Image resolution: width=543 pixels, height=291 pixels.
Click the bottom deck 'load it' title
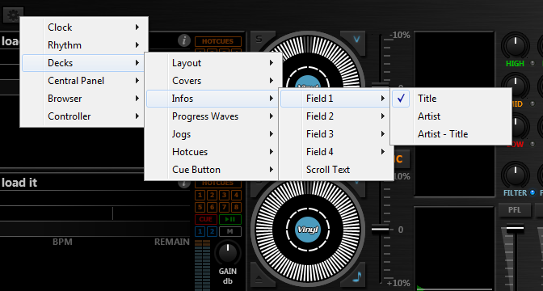pos(19,183)
